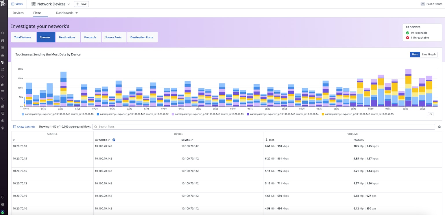This screenshot has height=215, width=445.
Task: Expand the +5 legend overflow
Action: pyautogui.click(x=430, y=114)
